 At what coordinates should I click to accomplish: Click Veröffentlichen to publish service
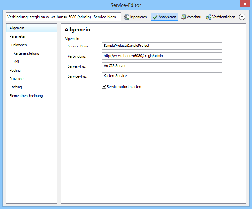[220, 17]
